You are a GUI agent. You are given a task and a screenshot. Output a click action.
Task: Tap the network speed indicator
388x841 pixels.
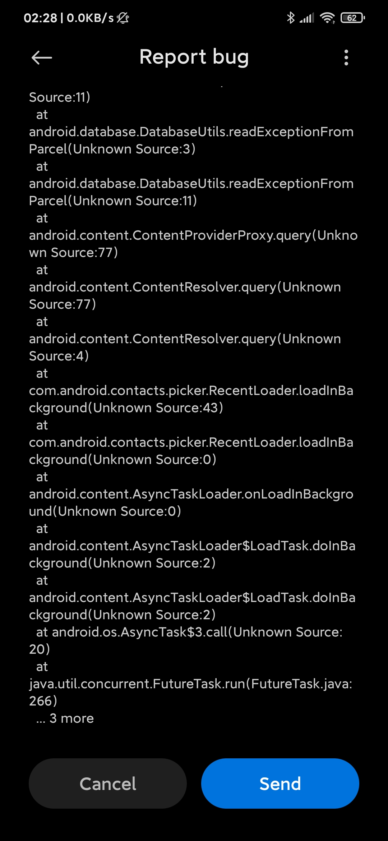[90, 18]
